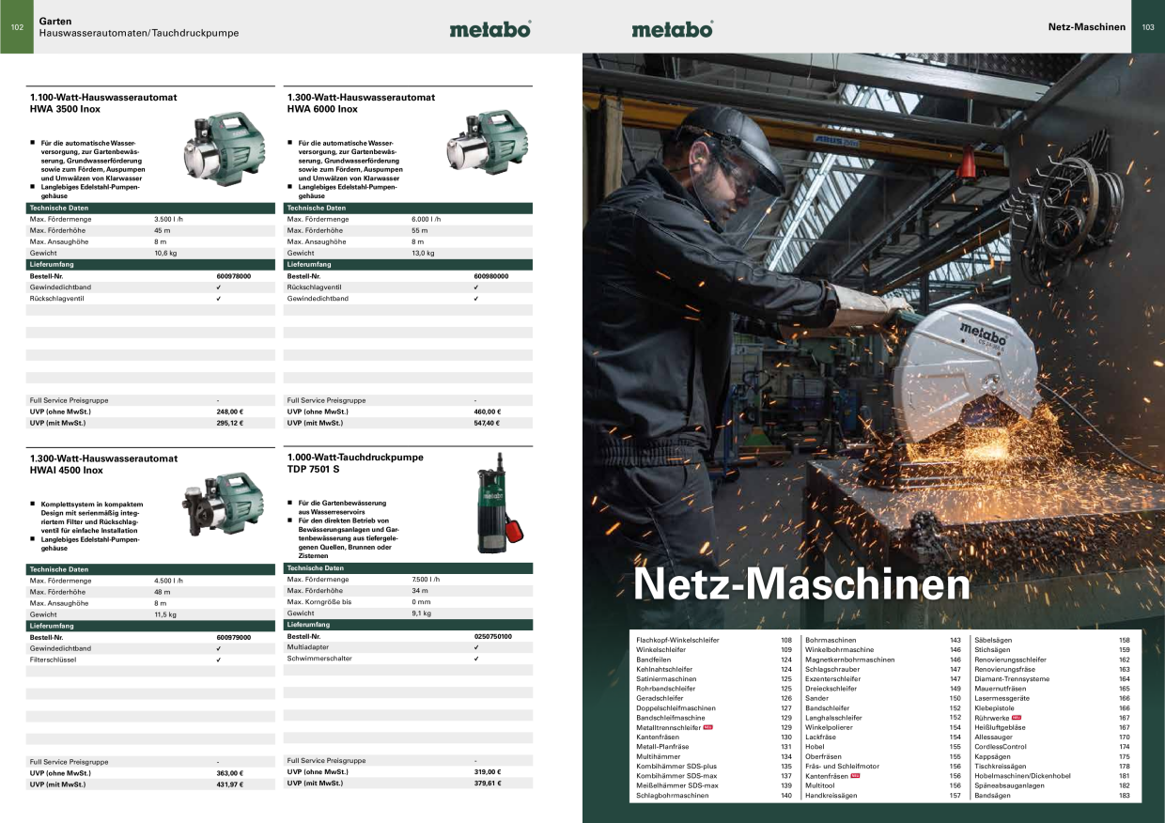Open index entry Magnetkernbohrmaschinen
Screen dimensions: 1165x823
[x=850, y=660]
